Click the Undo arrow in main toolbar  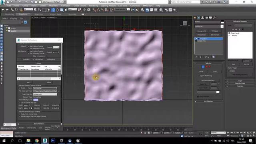pyautogui.click(x=3, y=10)
